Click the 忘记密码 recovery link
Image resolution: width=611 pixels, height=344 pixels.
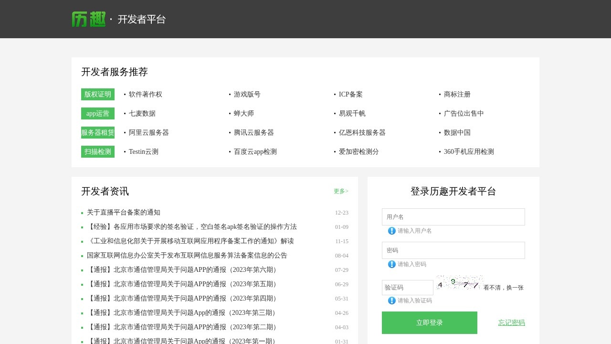[x=511, y=322]
